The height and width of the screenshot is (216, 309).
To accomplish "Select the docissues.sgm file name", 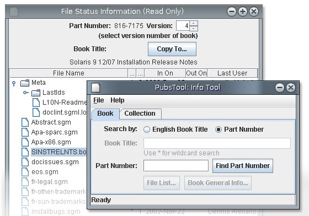I will (55, 162).
